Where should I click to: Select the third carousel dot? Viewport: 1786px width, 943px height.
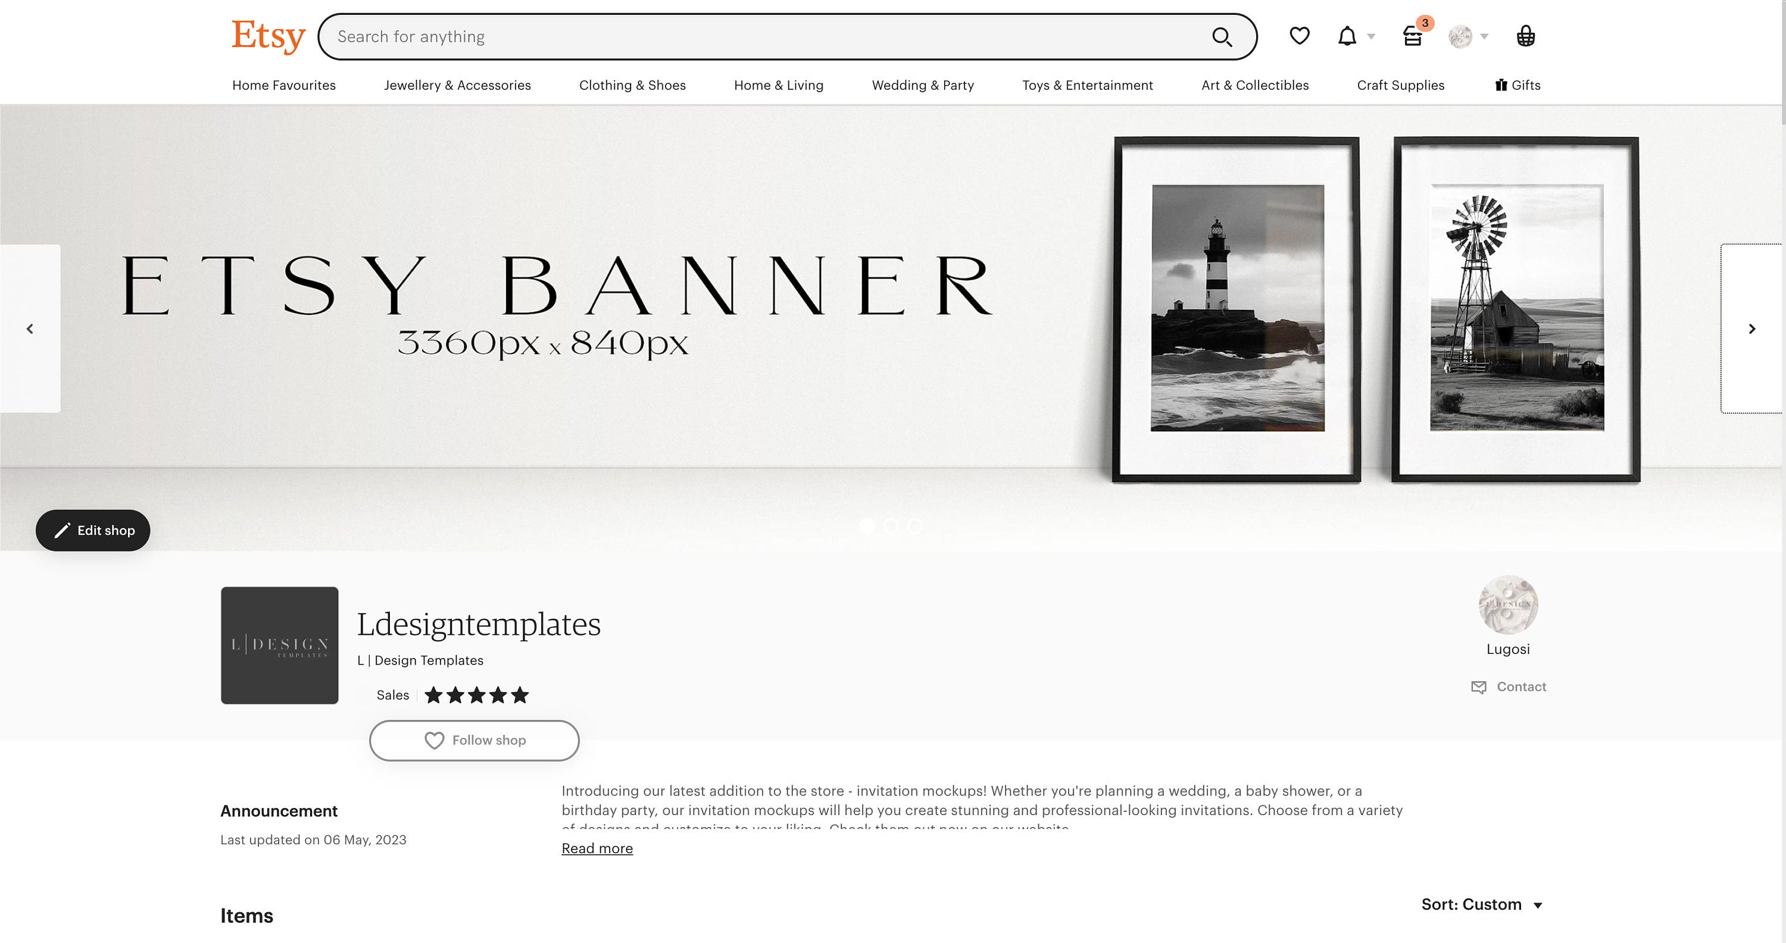point(916,526)
